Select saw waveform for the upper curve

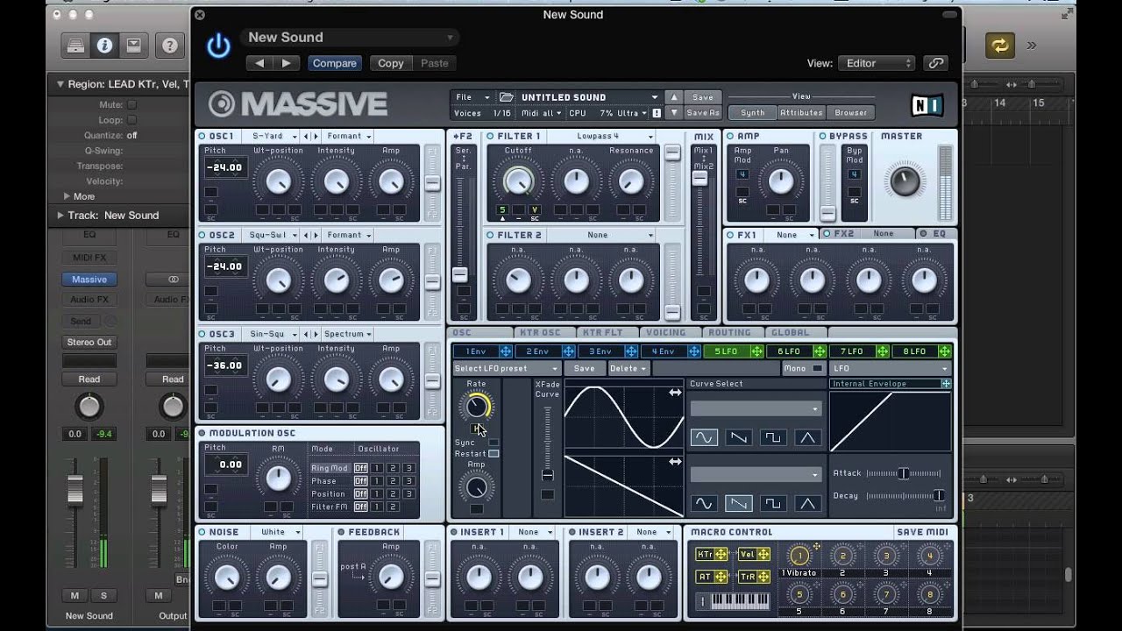point(738,437)
